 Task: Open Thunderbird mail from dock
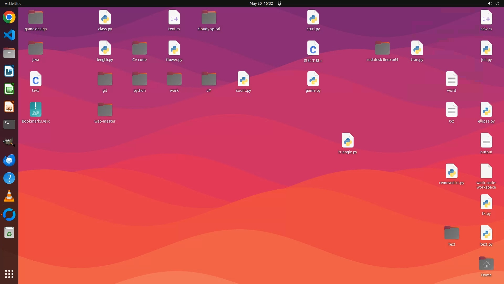point(9,160)
